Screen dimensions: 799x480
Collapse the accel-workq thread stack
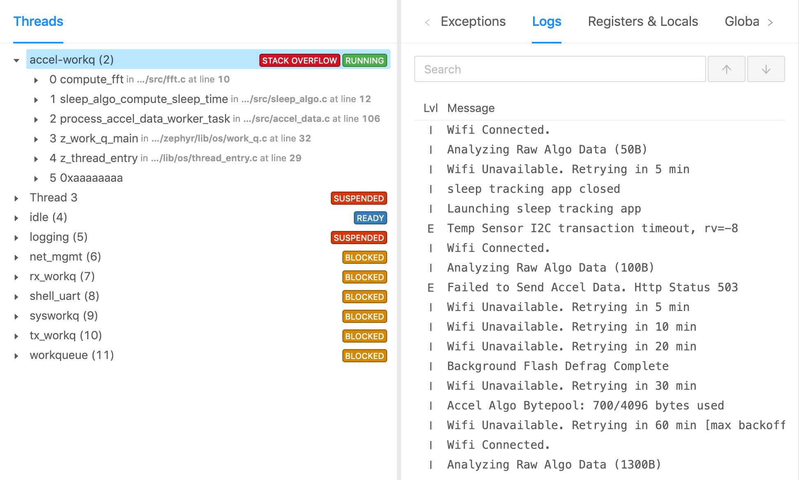point(16,60)
